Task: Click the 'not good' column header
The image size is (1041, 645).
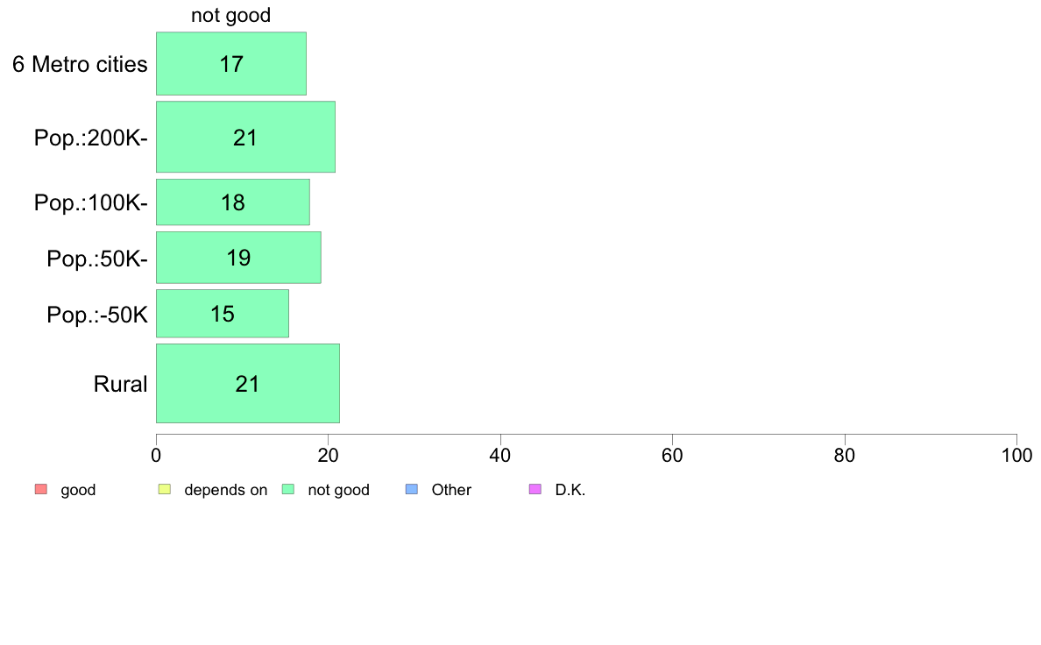Action: (x=231, y=15)
